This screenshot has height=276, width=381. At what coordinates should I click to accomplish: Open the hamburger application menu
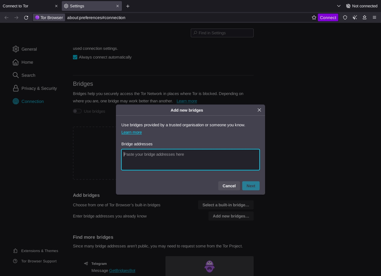pyautogui.click(x=374, y=17)
